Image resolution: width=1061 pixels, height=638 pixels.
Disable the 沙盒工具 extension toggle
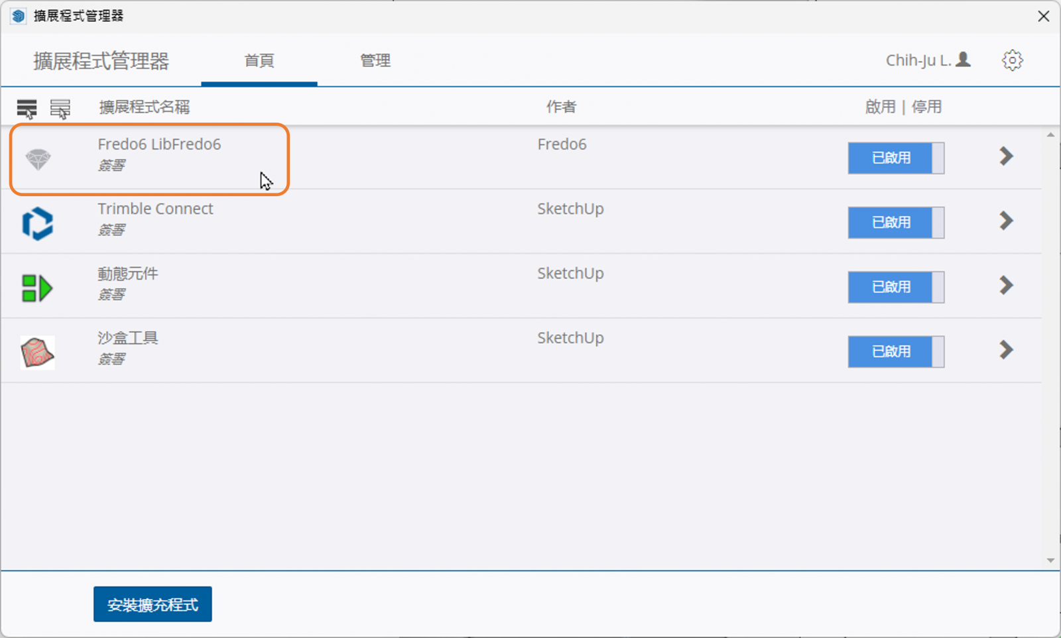coord(896,351)
